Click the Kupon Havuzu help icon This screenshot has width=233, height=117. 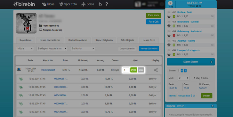tap(213, 106)
